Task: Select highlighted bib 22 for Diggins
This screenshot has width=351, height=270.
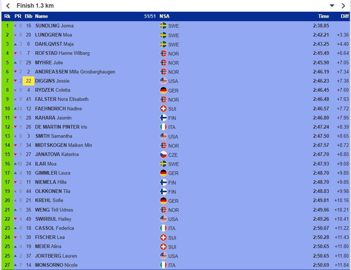Action: point(29,81)
